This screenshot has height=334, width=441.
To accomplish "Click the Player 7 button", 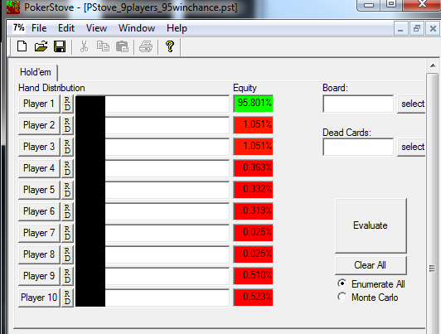I will pos(39,233).
